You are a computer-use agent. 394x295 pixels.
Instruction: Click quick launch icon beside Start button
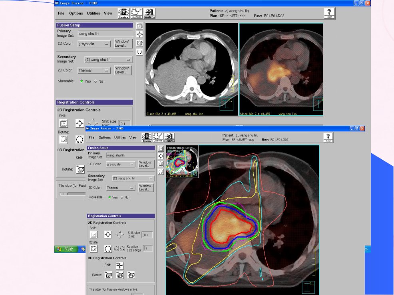click(83, 249)
